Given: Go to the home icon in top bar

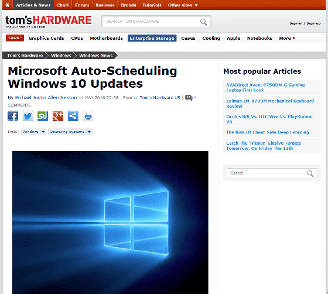Looking at the screenshot, I should [7, 5].
